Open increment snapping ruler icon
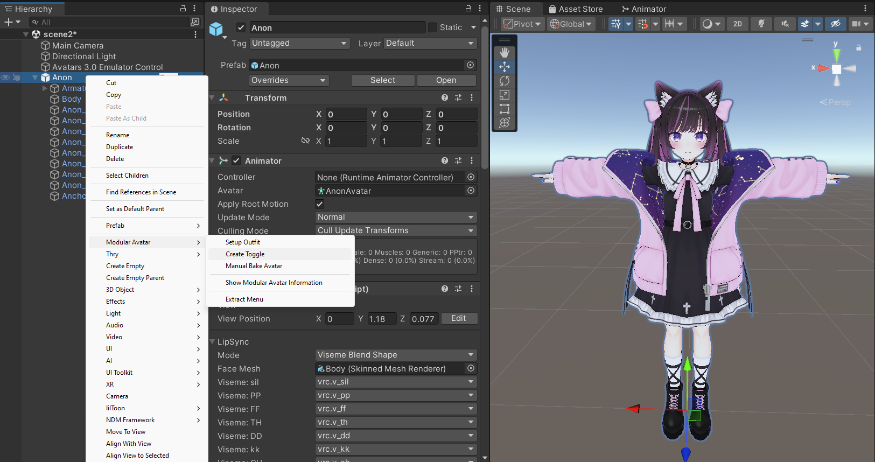The height and width of the screenshot is (462, 875). click(x=669, y=24)
